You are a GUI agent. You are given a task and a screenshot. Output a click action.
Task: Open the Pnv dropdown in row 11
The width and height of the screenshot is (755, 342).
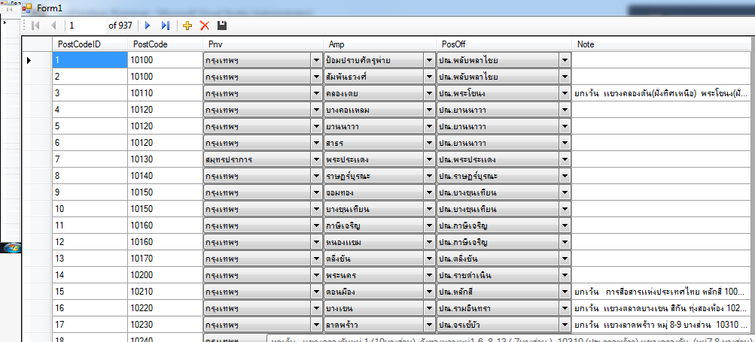tap(316, 225)
